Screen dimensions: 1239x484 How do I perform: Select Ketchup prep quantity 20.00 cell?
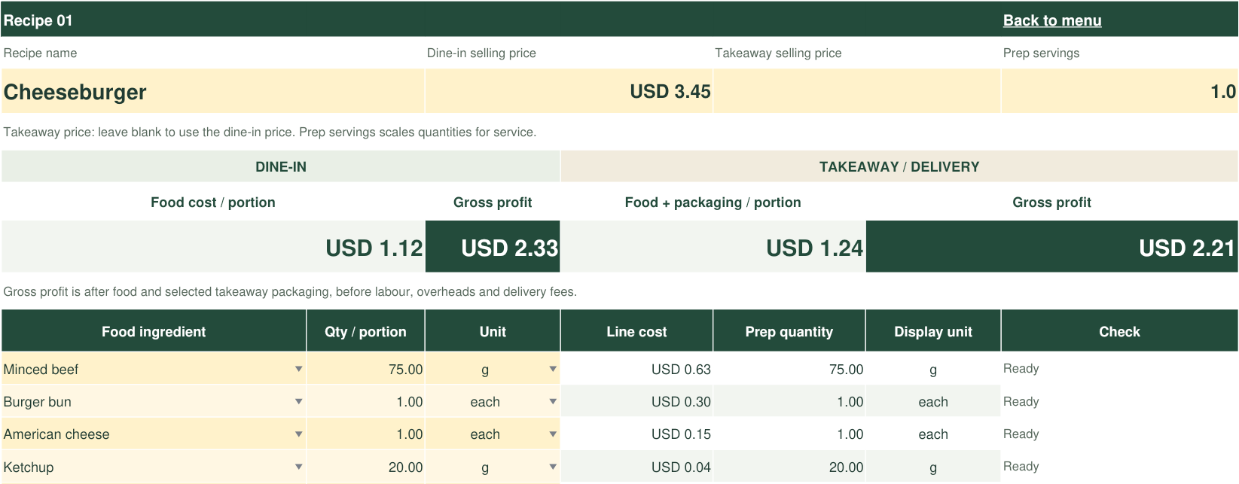tap(789, 467)
